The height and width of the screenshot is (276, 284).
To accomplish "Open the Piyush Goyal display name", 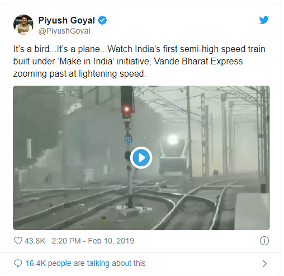I will tap(67, 20).
